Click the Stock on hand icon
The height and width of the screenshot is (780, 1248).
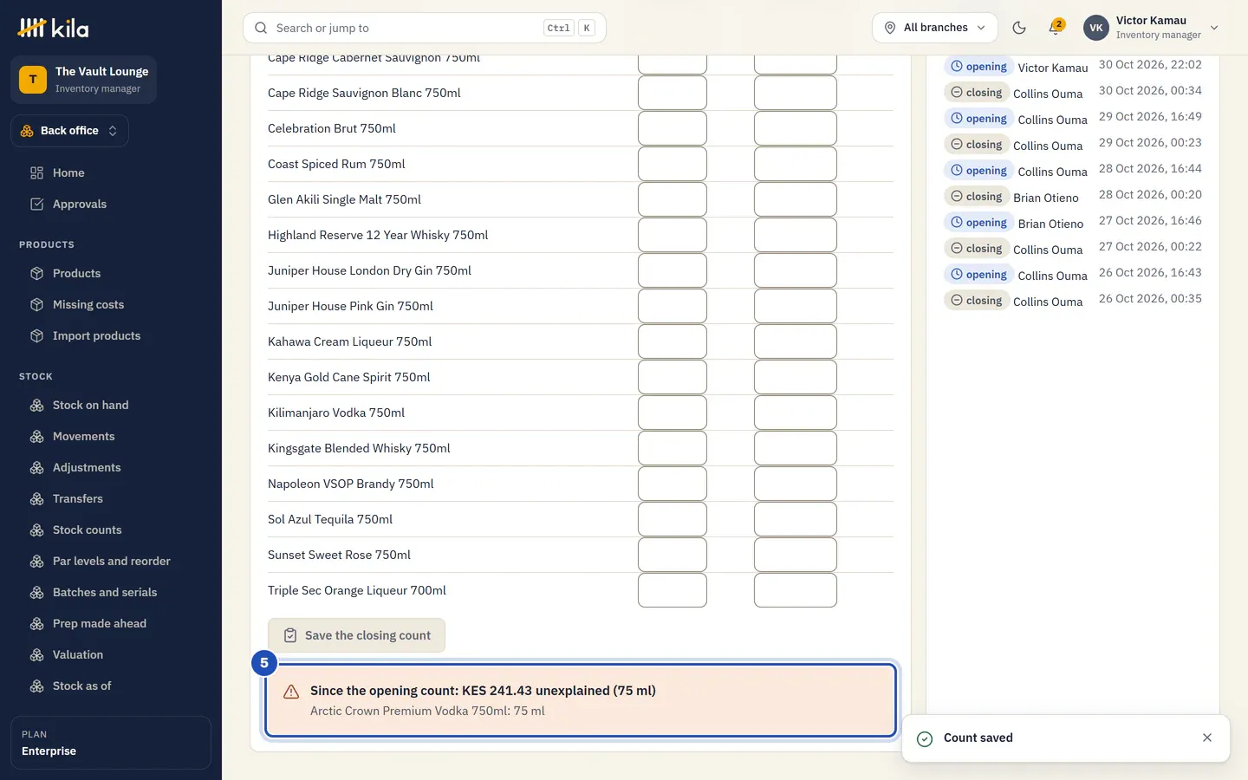(x=36, y=405)
